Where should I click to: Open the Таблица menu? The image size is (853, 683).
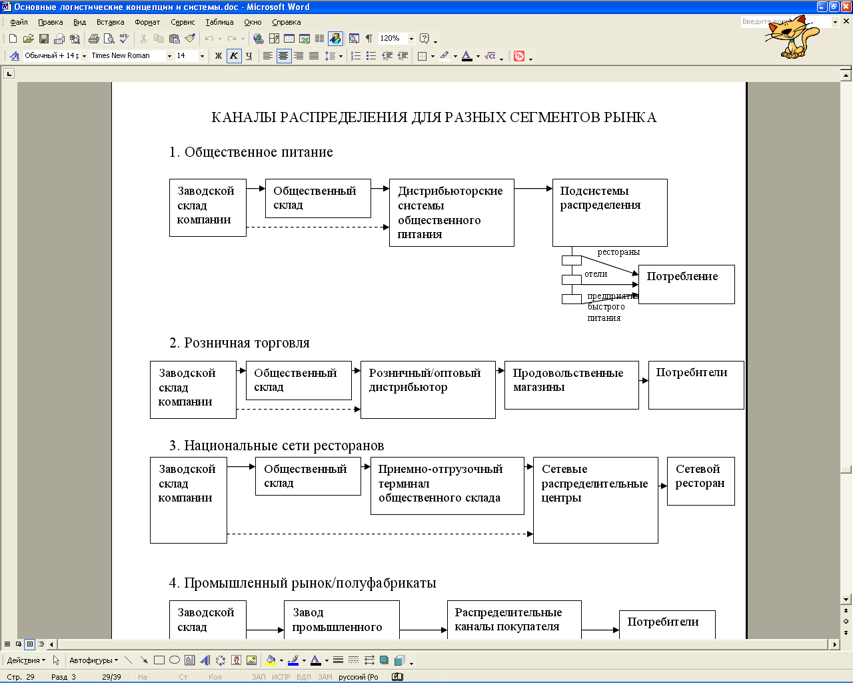point(219,22)
